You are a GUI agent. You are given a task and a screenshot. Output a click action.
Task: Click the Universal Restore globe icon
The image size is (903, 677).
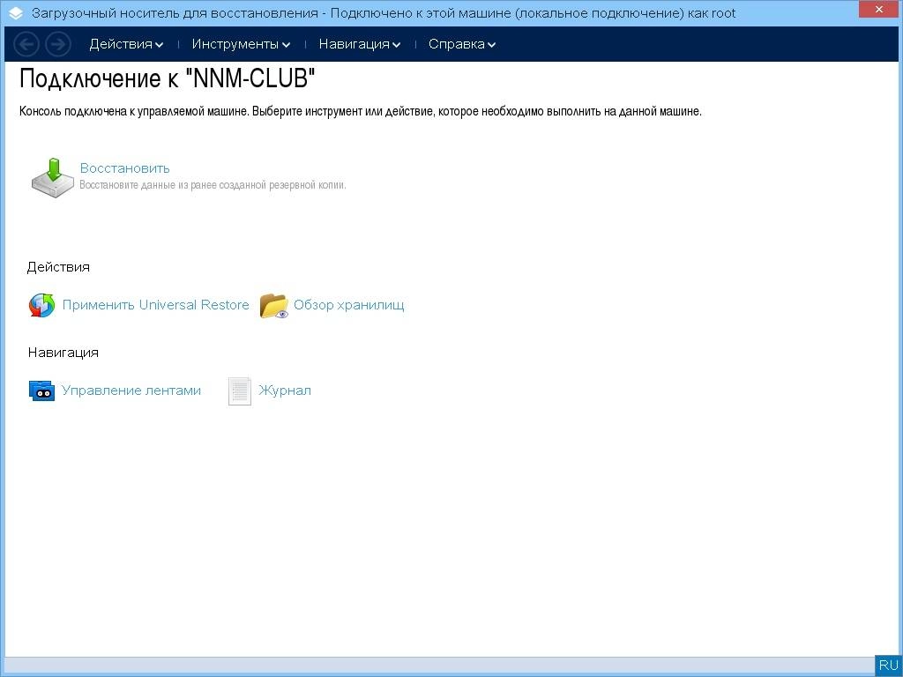41,305
